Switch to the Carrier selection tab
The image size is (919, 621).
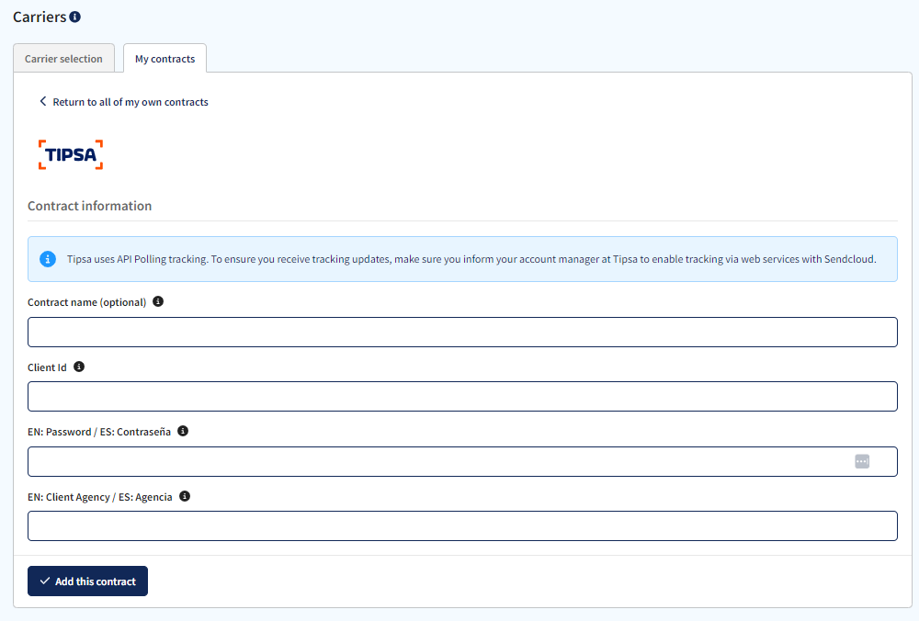(x=63, y=58)
